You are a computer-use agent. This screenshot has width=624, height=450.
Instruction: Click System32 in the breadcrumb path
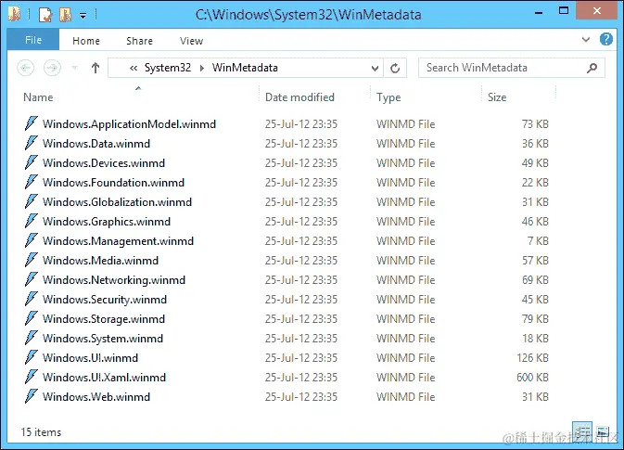coord(168,68)
